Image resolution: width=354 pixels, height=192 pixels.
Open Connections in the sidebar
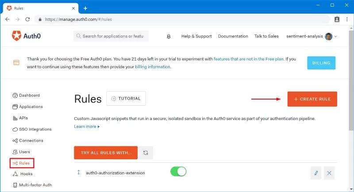click(31, 141)
